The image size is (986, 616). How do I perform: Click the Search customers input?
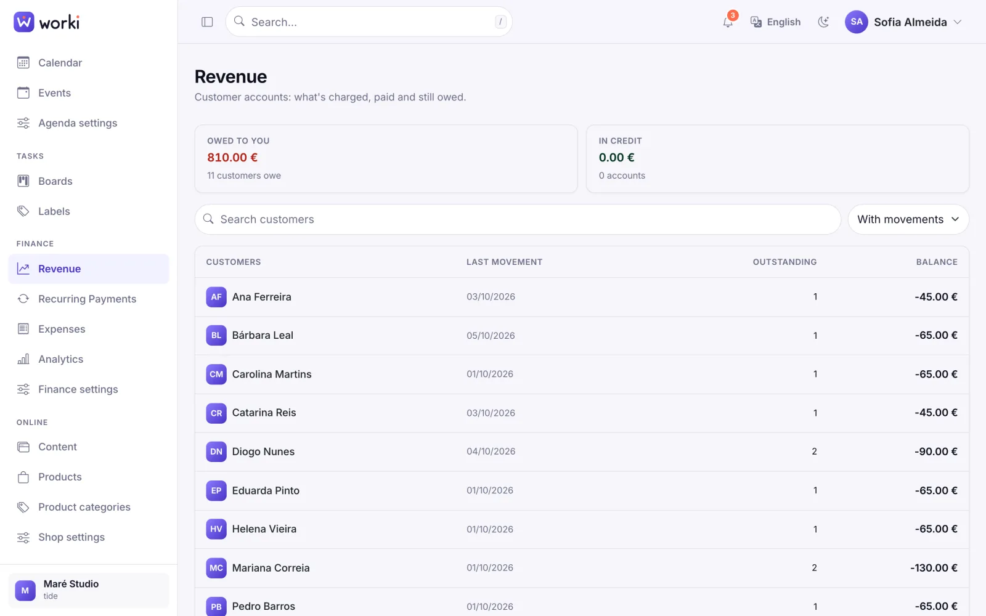point(518,219)
